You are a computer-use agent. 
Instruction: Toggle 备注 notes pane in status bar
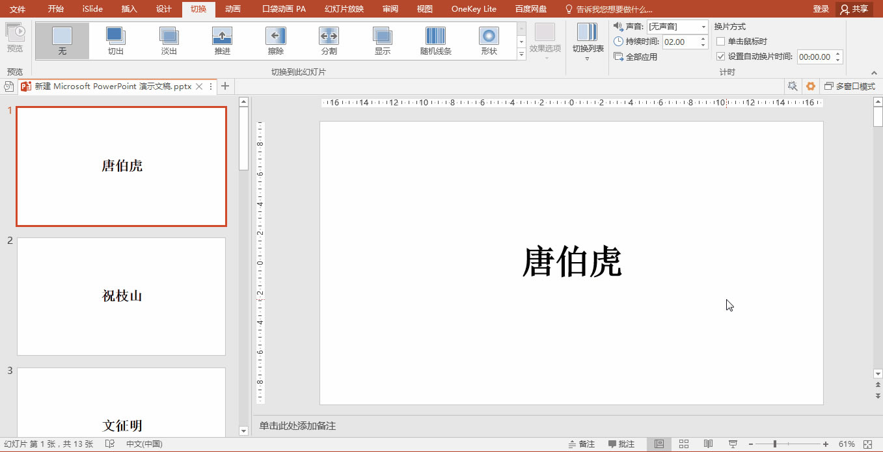click(581, 444)
